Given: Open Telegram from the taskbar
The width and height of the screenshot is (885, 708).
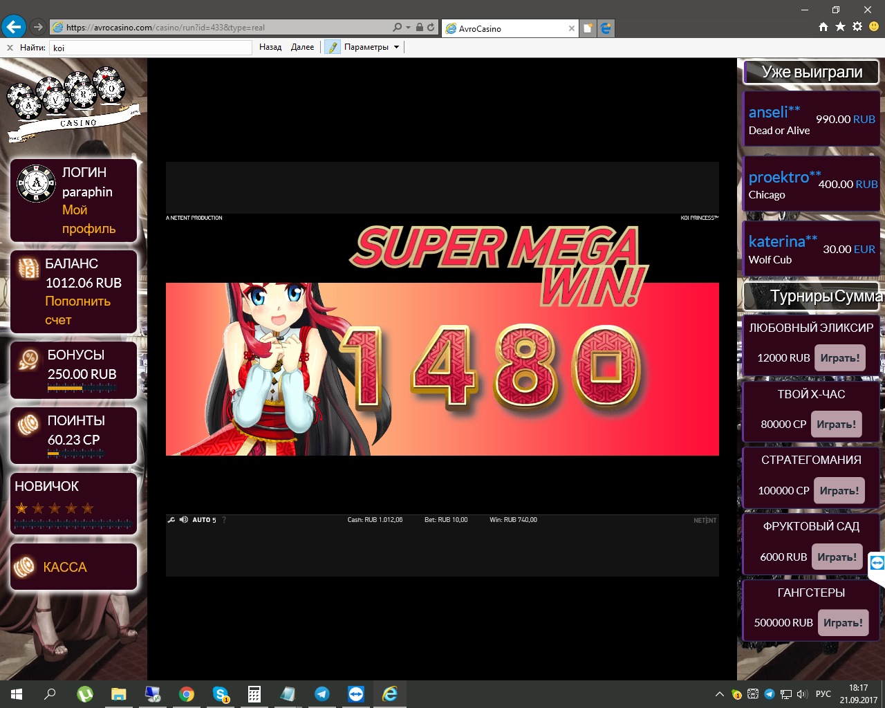Looking at the screenshot, I should coord(322,694).
